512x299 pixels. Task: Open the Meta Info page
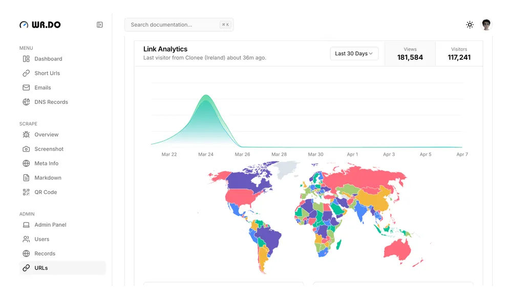pos(46,163)
